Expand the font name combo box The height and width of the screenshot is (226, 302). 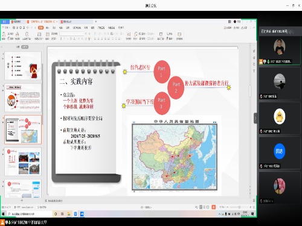pos(72,34)
